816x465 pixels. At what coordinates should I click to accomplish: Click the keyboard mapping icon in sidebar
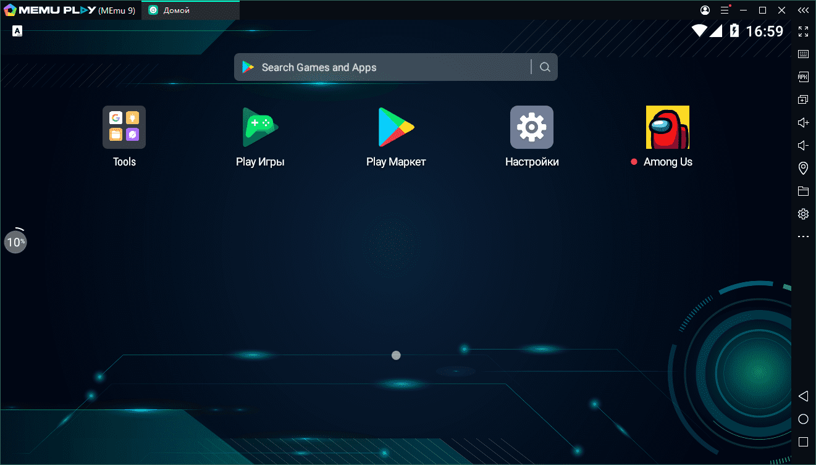tap(803, 54)
